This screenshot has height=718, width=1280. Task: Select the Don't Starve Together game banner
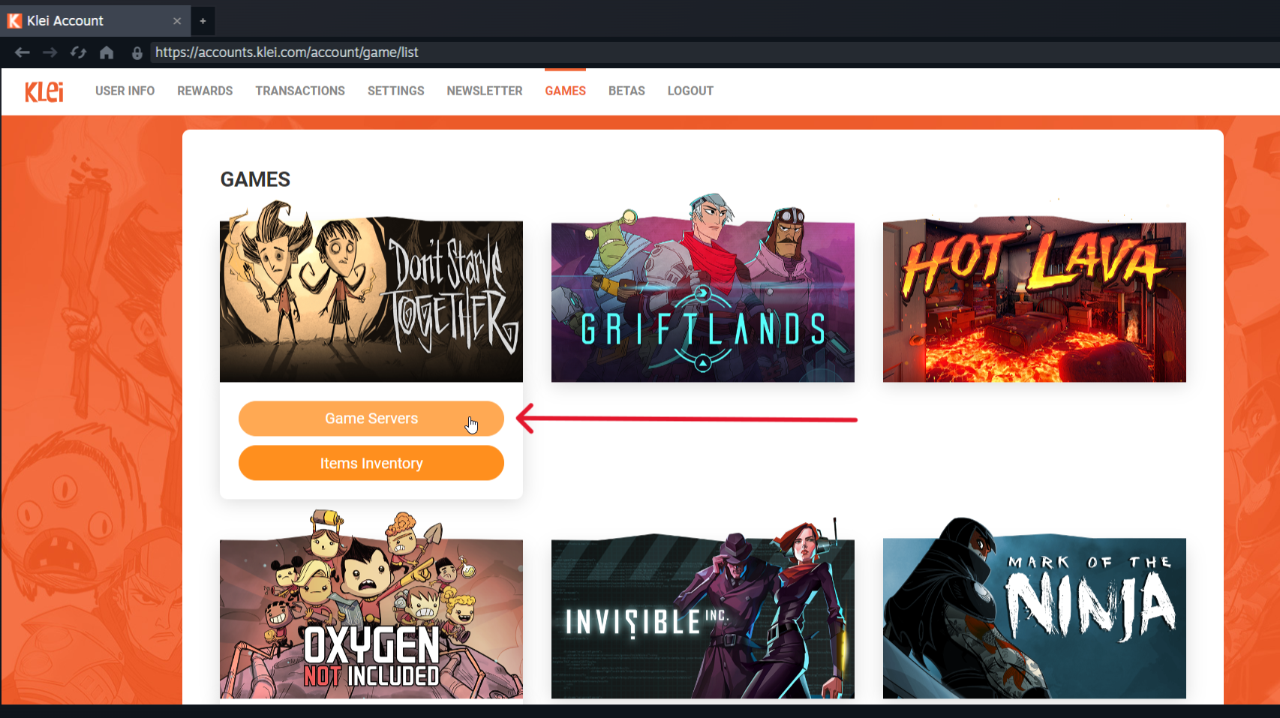coord(371,292)
